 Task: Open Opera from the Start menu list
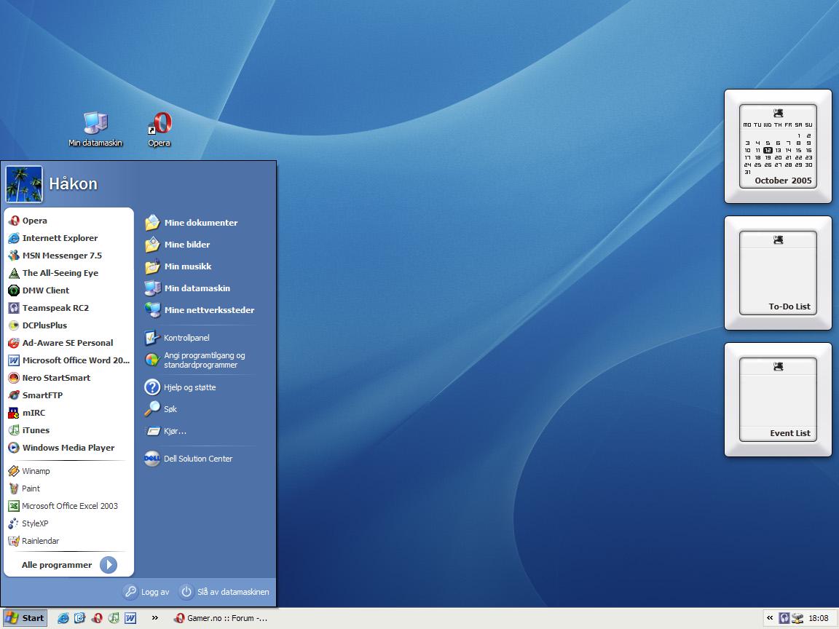click(x=68, y=221)
